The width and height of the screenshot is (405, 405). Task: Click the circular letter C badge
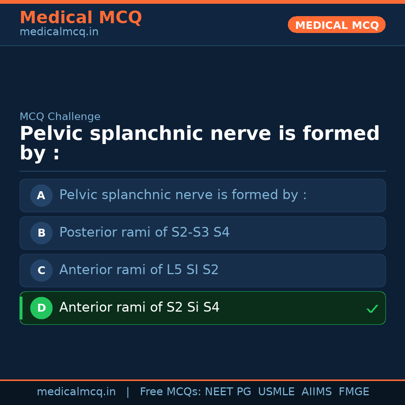pyautogui.click(x=41, y=270)
